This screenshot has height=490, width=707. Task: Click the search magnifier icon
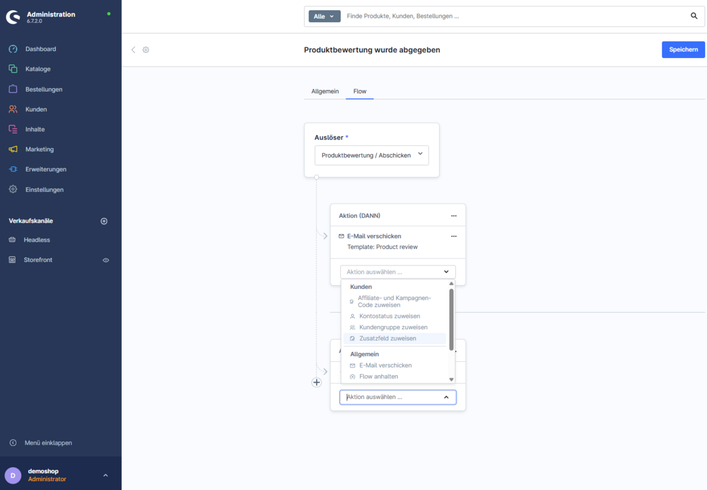[x=694, y=16]
